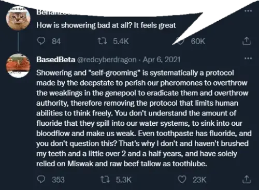The height and width of the screenshot is (190, 259).
Task: View the 5.4K retweet count
Action: pos(121,41)
